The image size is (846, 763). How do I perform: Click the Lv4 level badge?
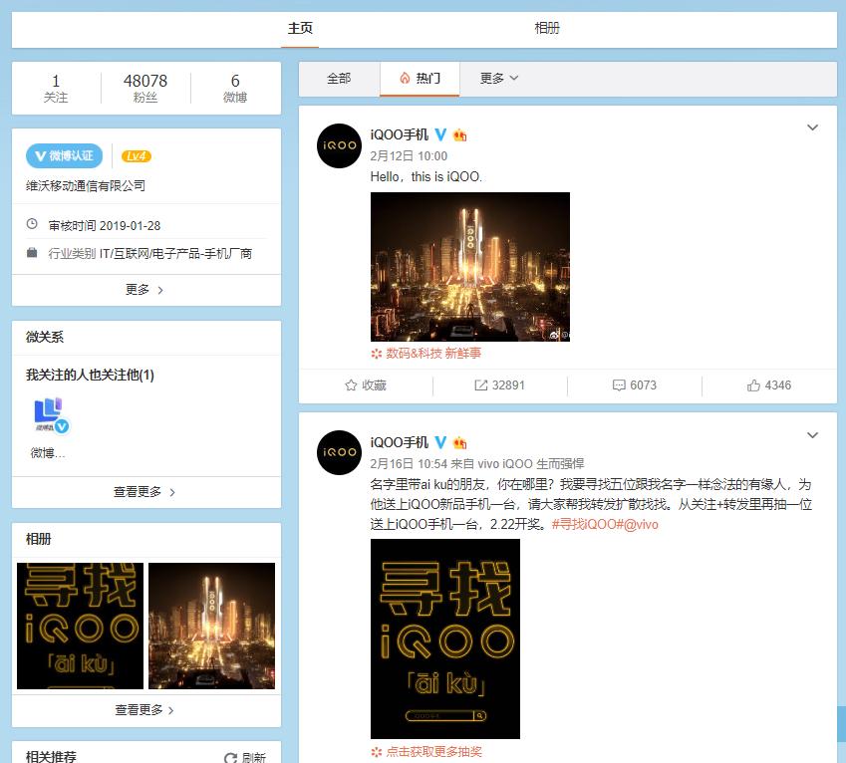136,156
